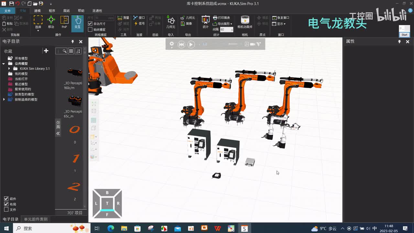
Task: Export 几何元 geometry in 导出 group
Action: tap(188, 18)
